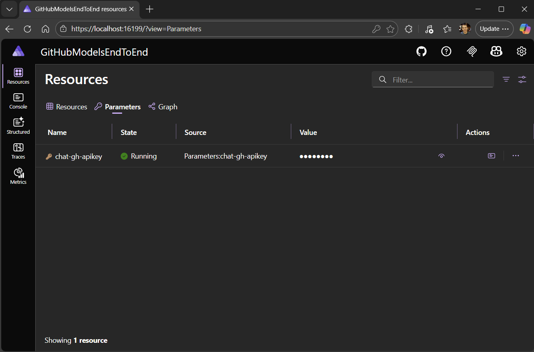
Task: Open the ellipsis actions menu for chat-gh-apikey
Action: point(516,156)
